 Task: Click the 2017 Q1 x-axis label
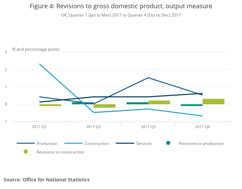coord(39,127)
